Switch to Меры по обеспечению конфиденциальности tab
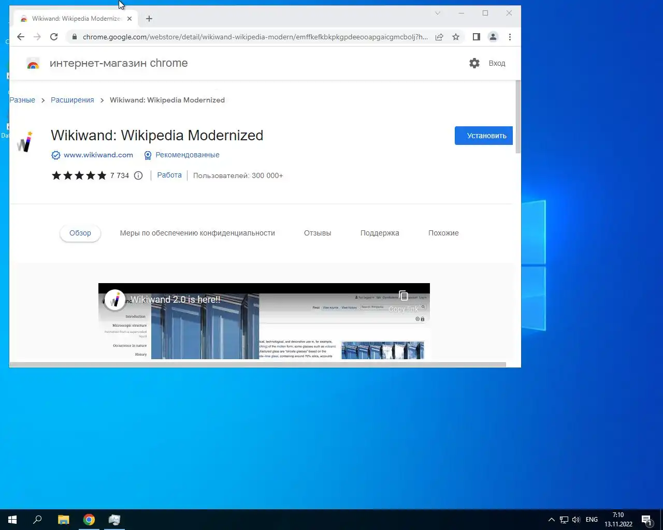663x530 pixels. [x=197, y=233]
